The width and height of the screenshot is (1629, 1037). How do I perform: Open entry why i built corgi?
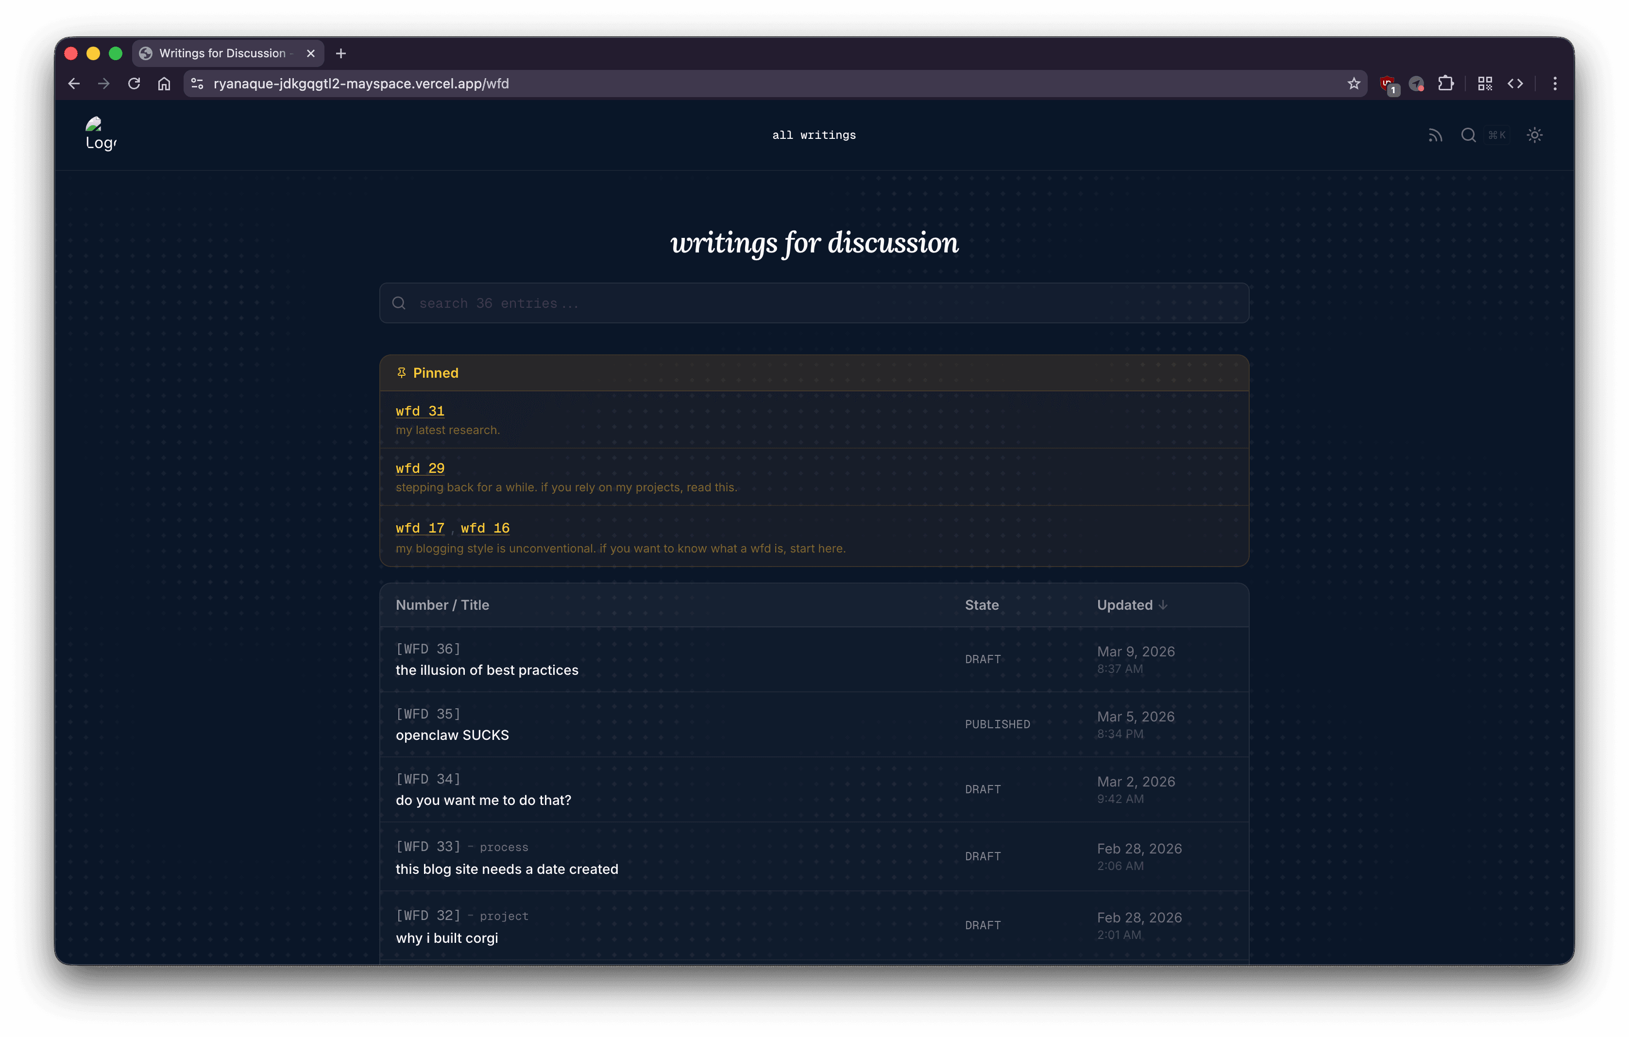(x=446, y=937)
